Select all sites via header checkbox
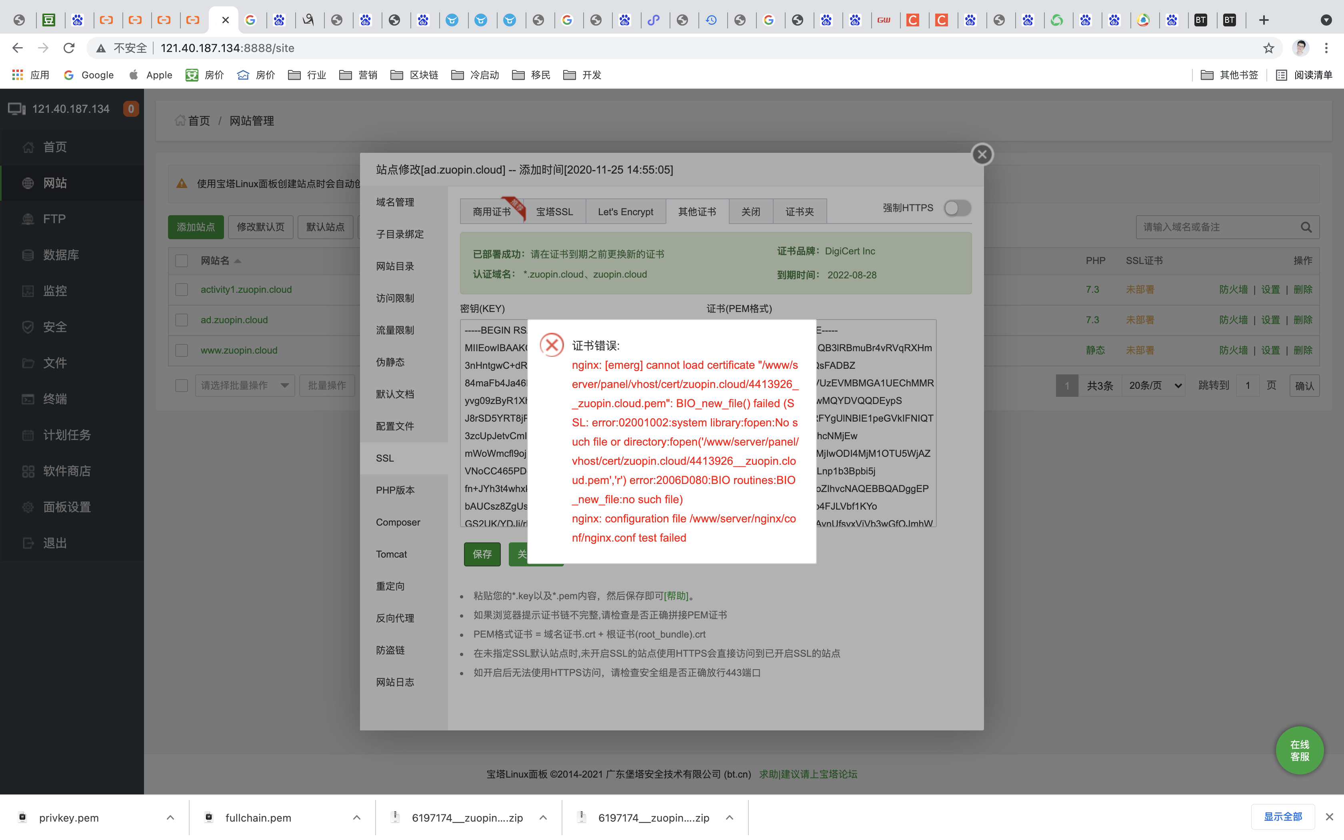 181,260
